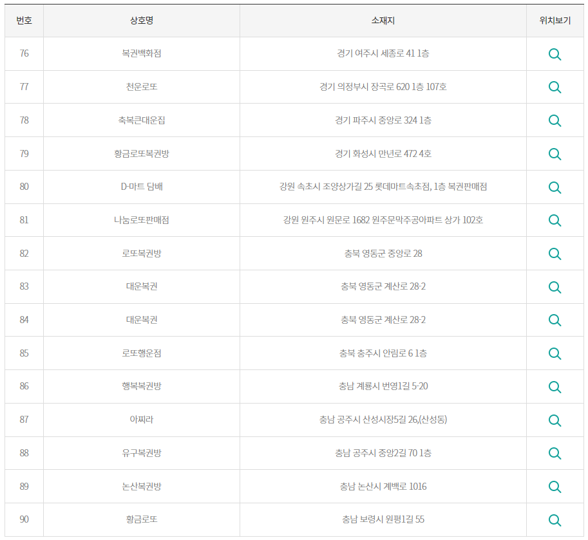View map for D-마트 담배
588x540 pixels.
[x=555, y=187]
